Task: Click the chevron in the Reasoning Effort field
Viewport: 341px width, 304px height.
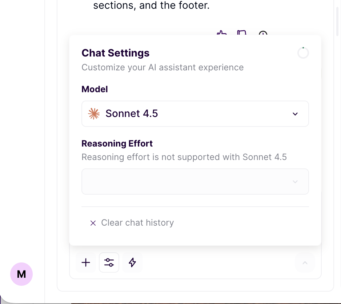Action: (x=295, y=182)
